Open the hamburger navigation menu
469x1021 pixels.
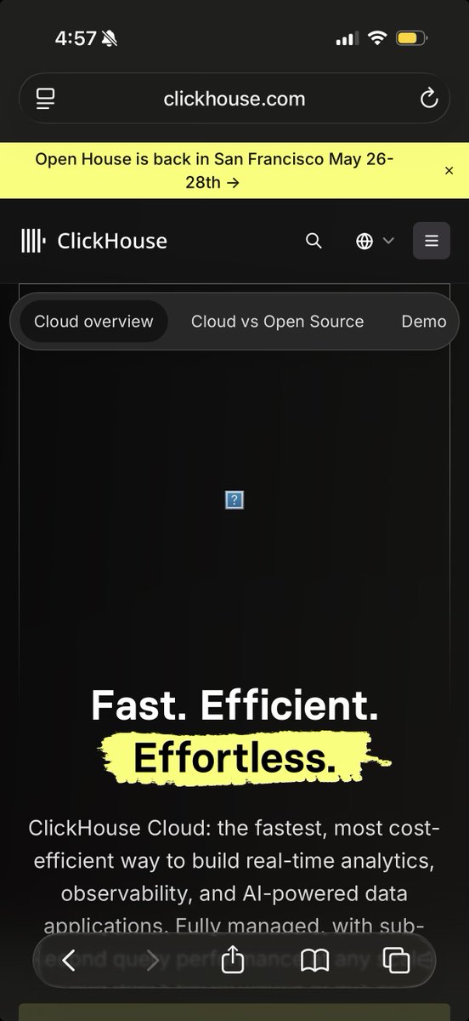[432, 241]
